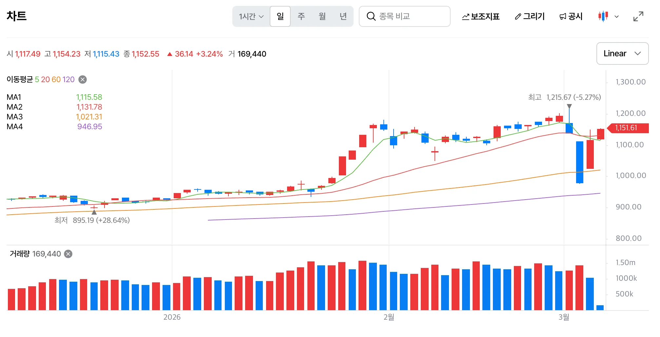Click the candlestick chart type icon

[x=603, y=16]
